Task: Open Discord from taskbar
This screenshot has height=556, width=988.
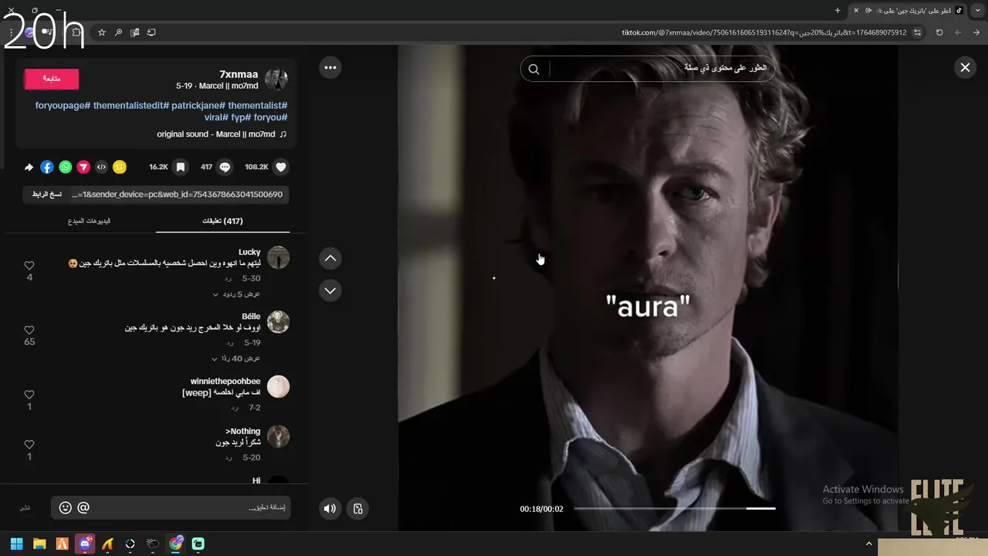Action: pyautogui.click(x=85, y=544)
